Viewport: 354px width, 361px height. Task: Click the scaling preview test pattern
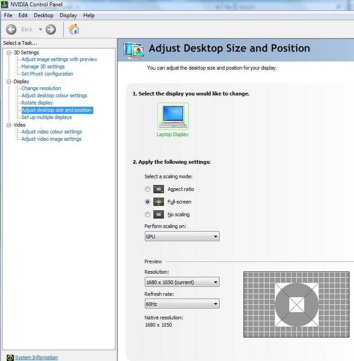point(297,304)
